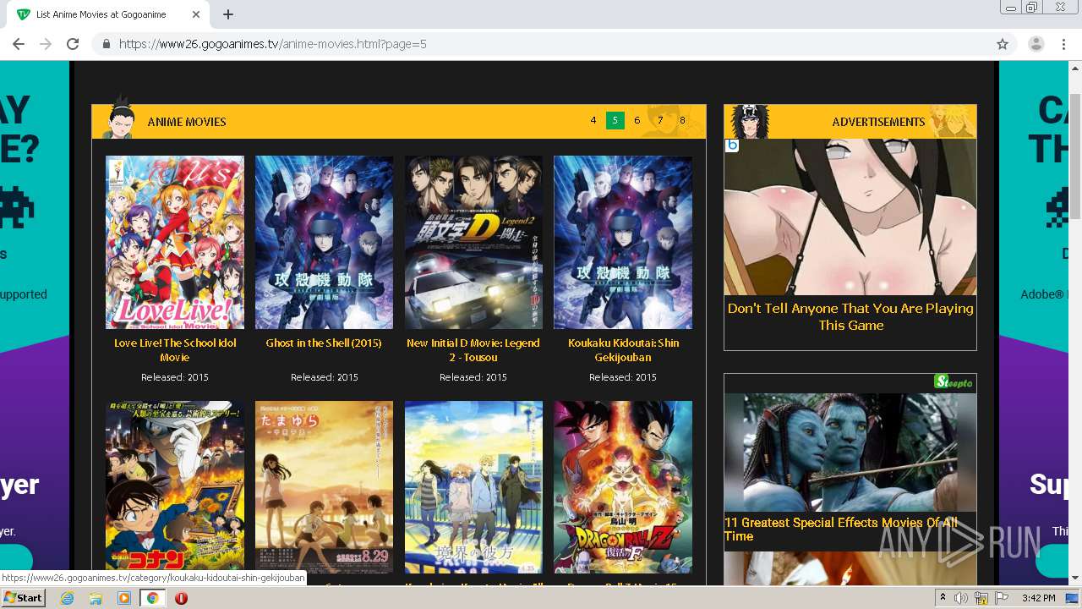Click the ADVERTISEMENTS heading
1082x609 pixels.
(x=878, y=122)
